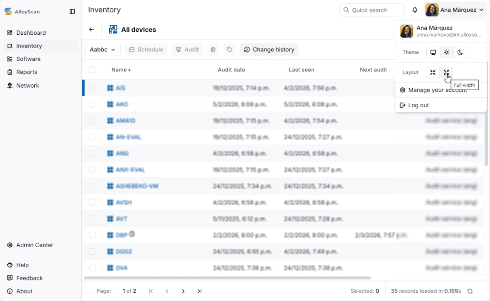Click the AlloyScan logo
Screen dimensions: 490x301
pyautogui.click(x=22, y=11)
